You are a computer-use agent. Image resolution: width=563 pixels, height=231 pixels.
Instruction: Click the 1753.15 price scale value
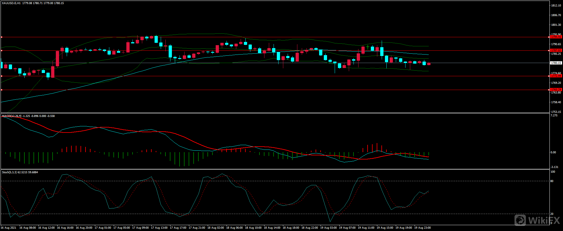pos(556,112)
